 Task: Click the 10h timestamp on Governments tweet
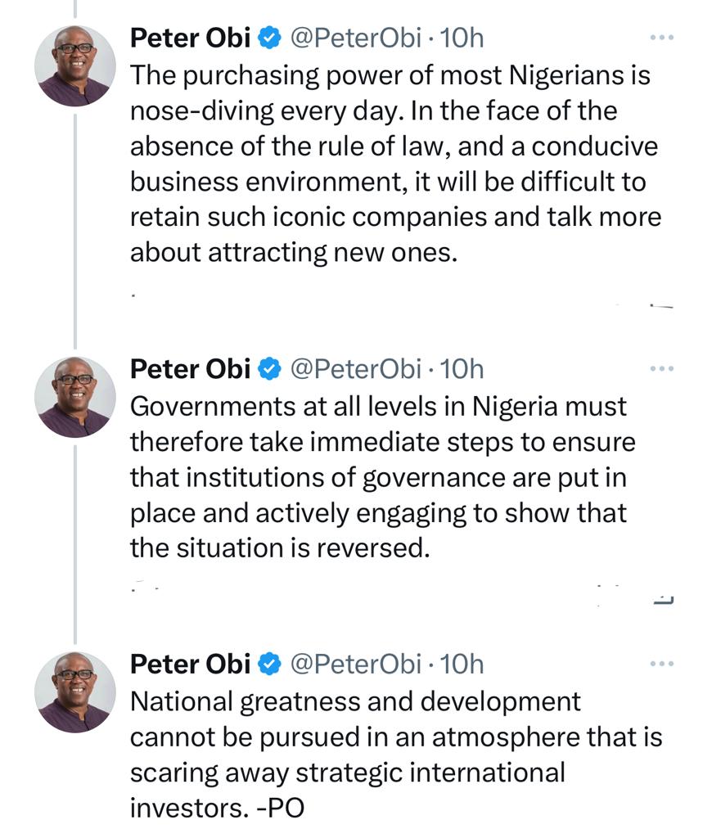click(462, 369)
